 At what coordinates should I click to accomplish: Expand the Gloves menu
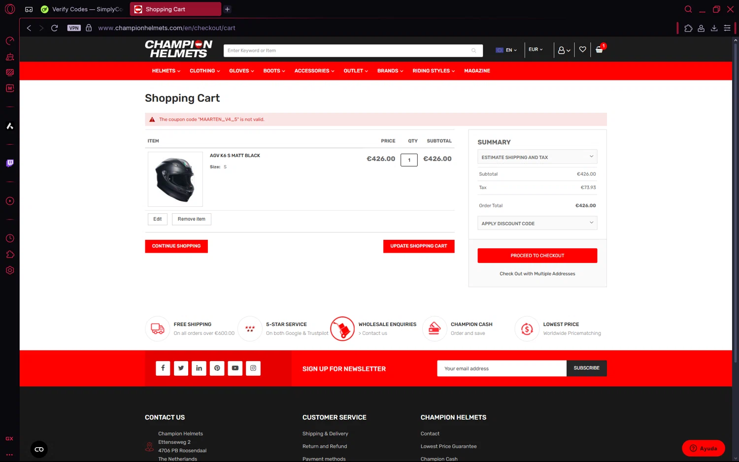click(x=241, y=71)
